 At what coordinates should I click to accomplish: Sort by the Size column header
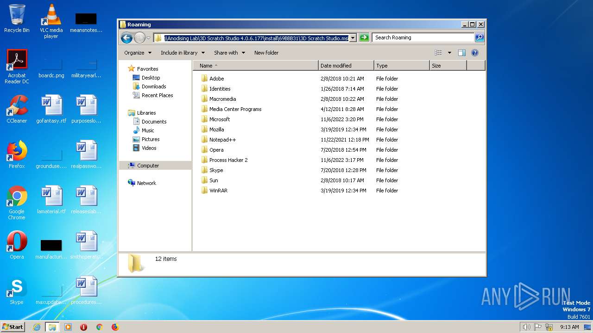coord(448,66)
